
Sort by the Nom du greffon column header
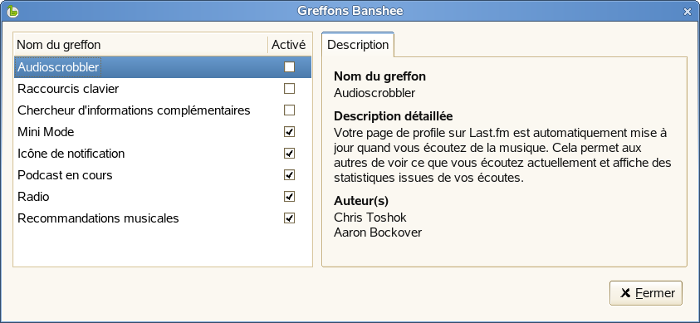(140, 45)
